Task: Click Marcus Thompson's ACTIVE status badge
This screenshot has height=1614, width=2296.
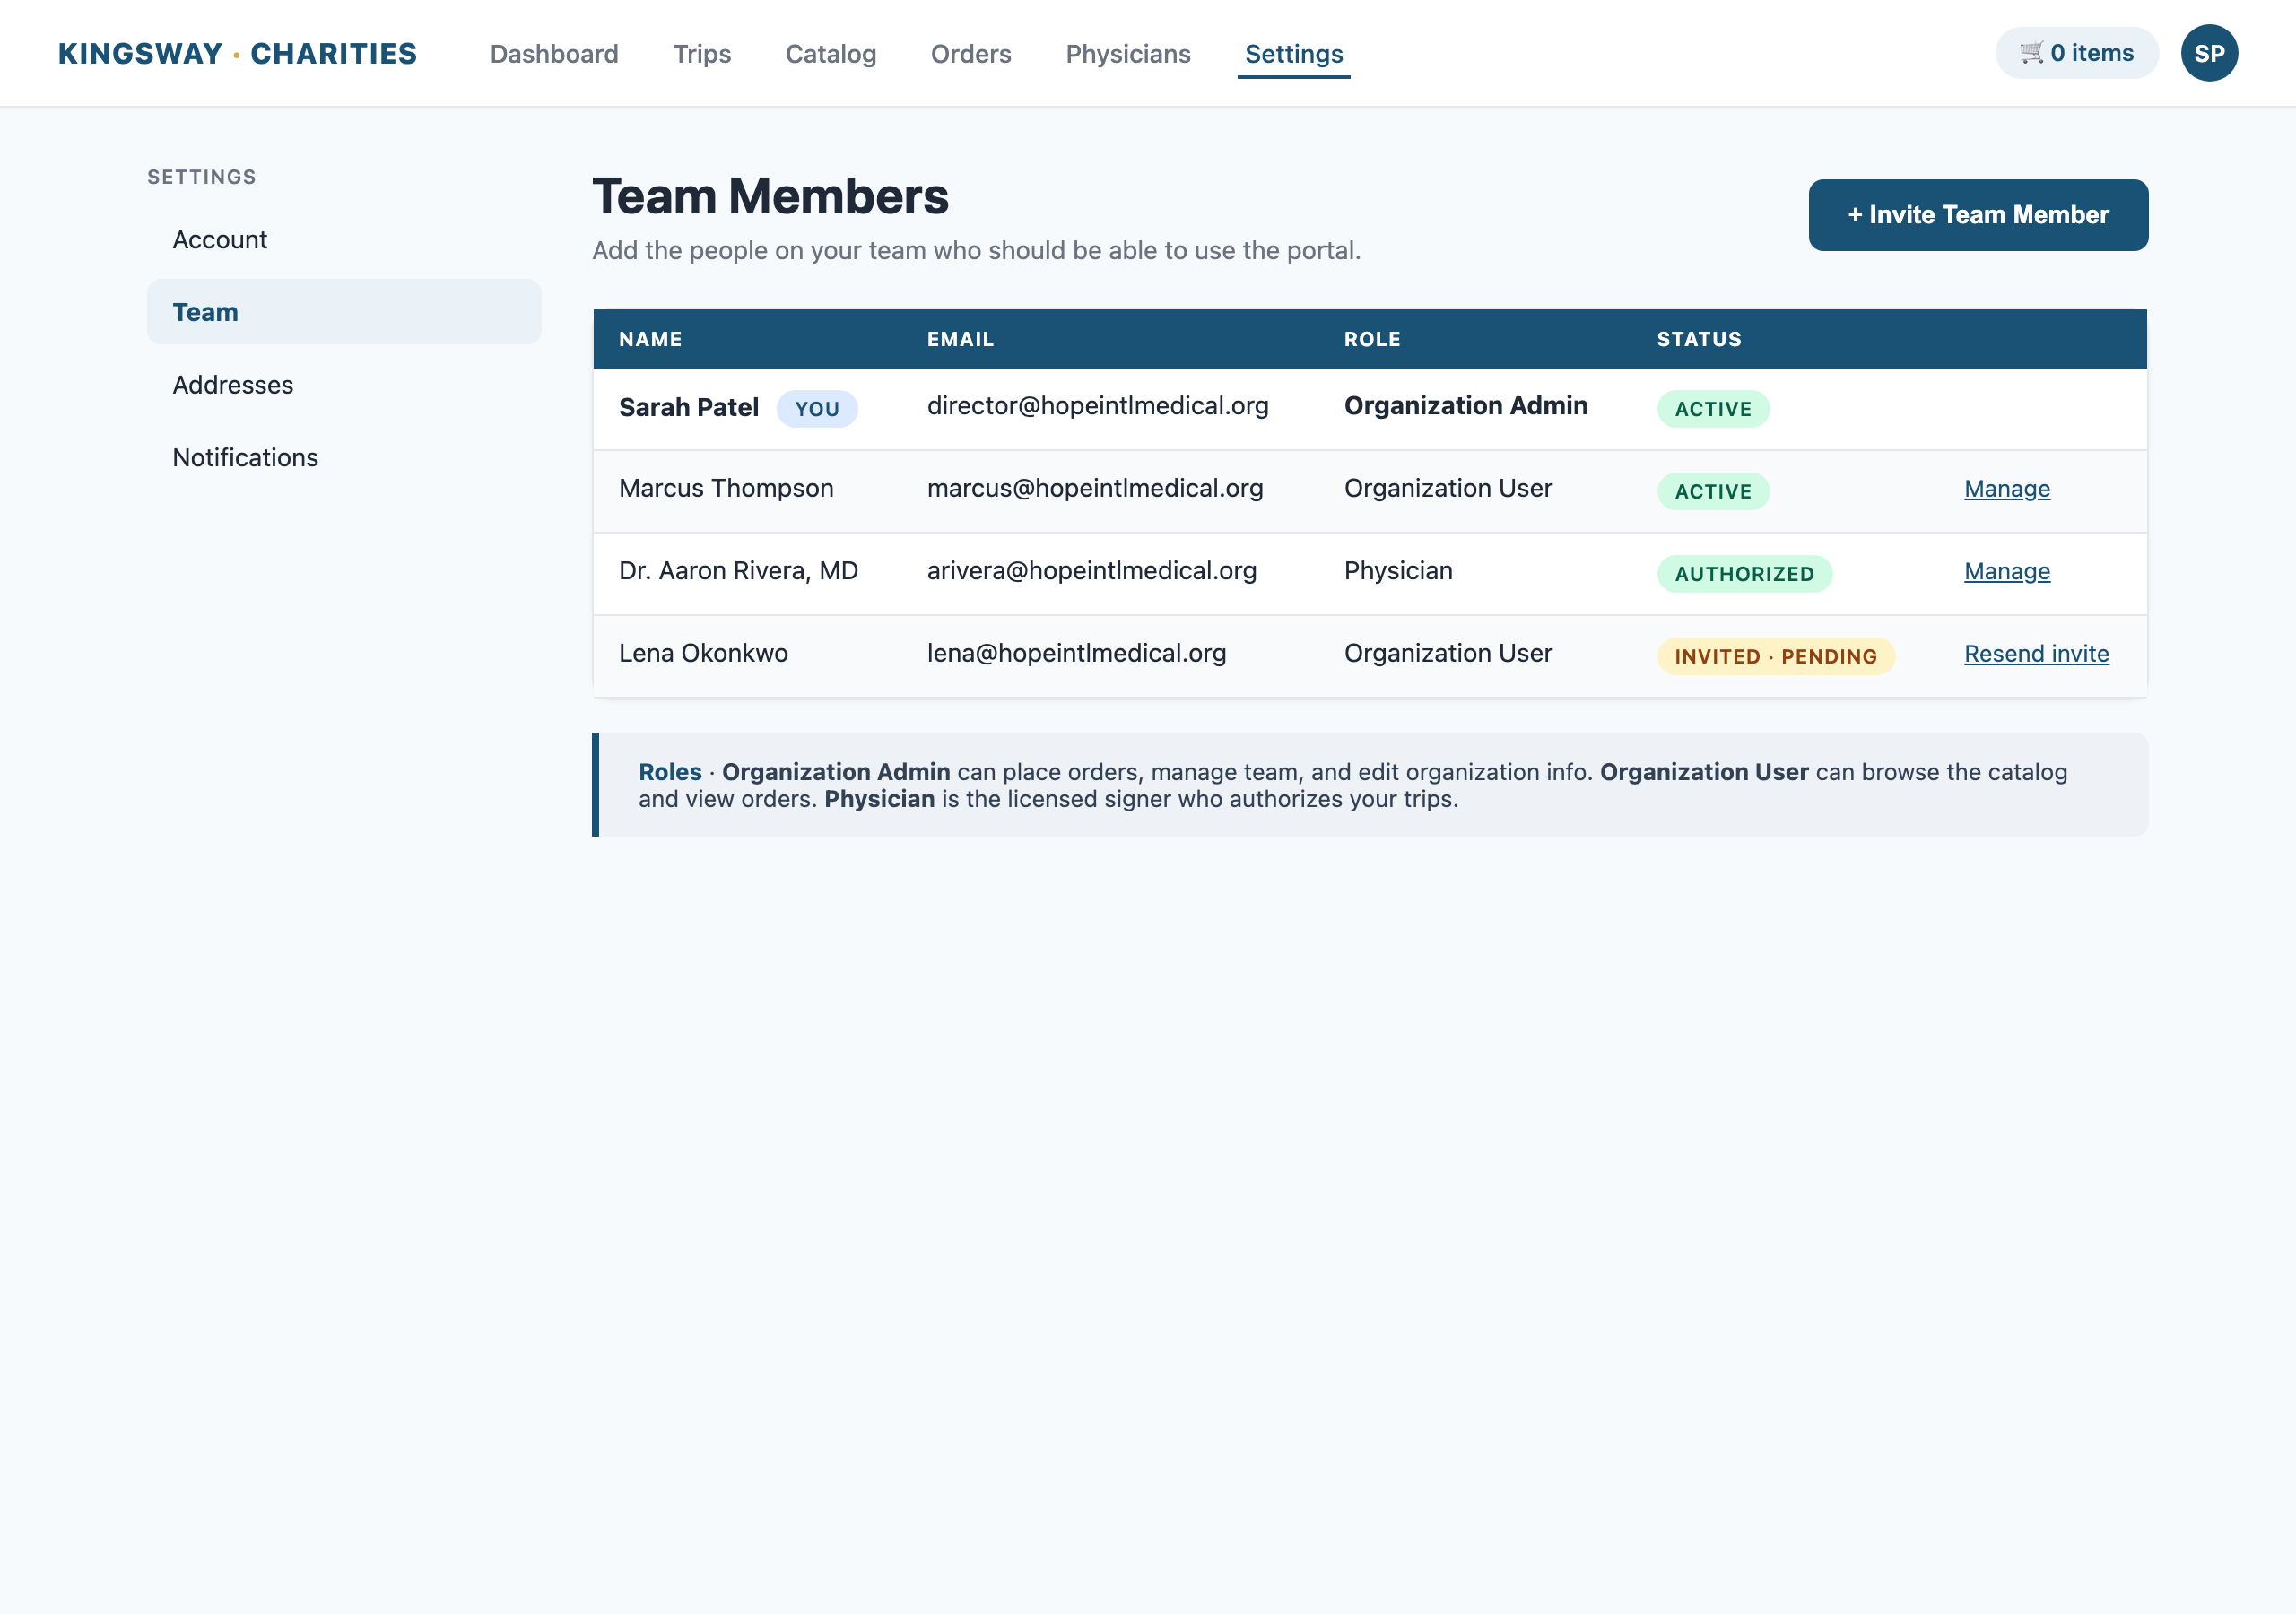Action: point(1713,492)
